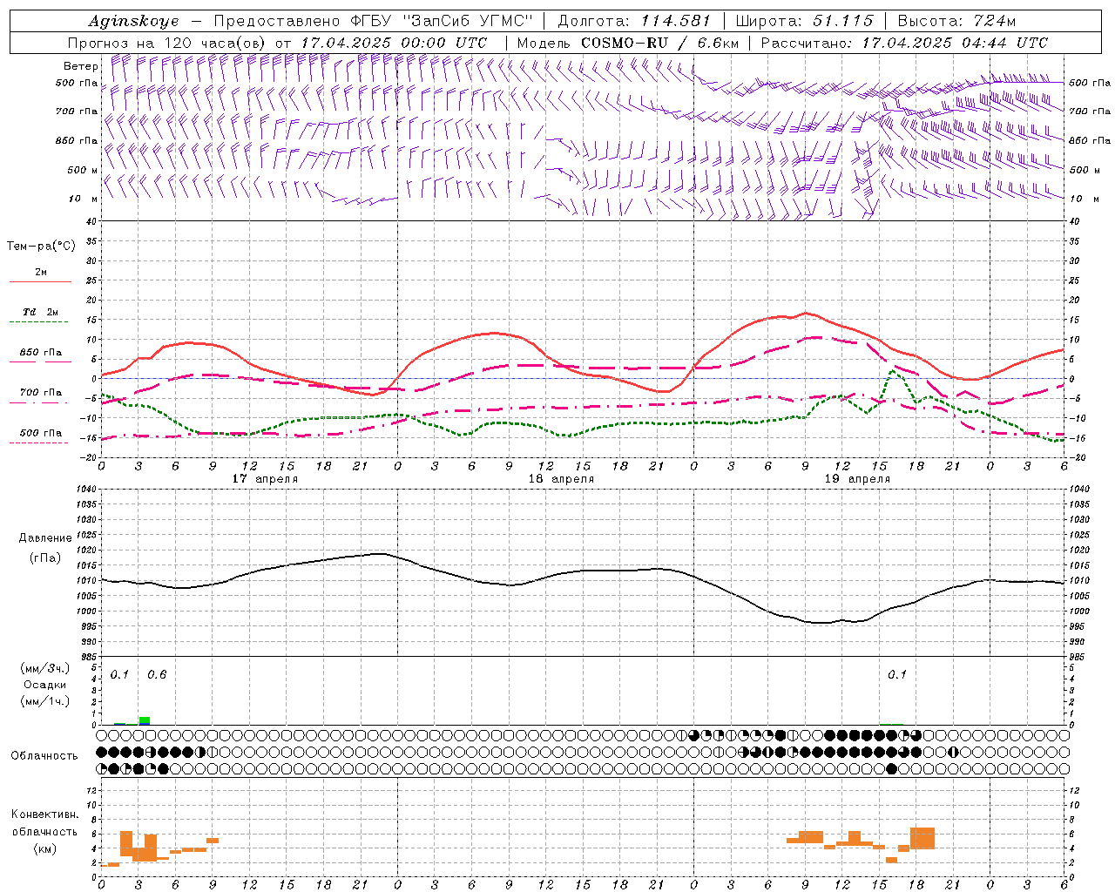
Task: Click the elevation text "Высота: 724м"
Action: [x=956, y=21]
